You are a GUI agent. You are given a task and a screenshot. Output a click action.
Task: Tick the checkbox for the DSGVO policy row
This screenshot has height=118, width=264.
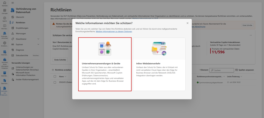pos(55,82)
